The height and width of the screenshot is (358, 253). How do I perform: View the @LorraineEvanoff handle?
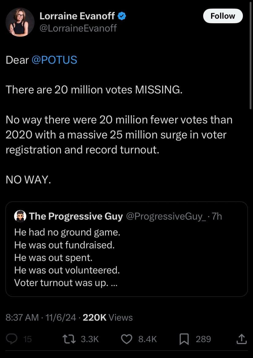78,28
